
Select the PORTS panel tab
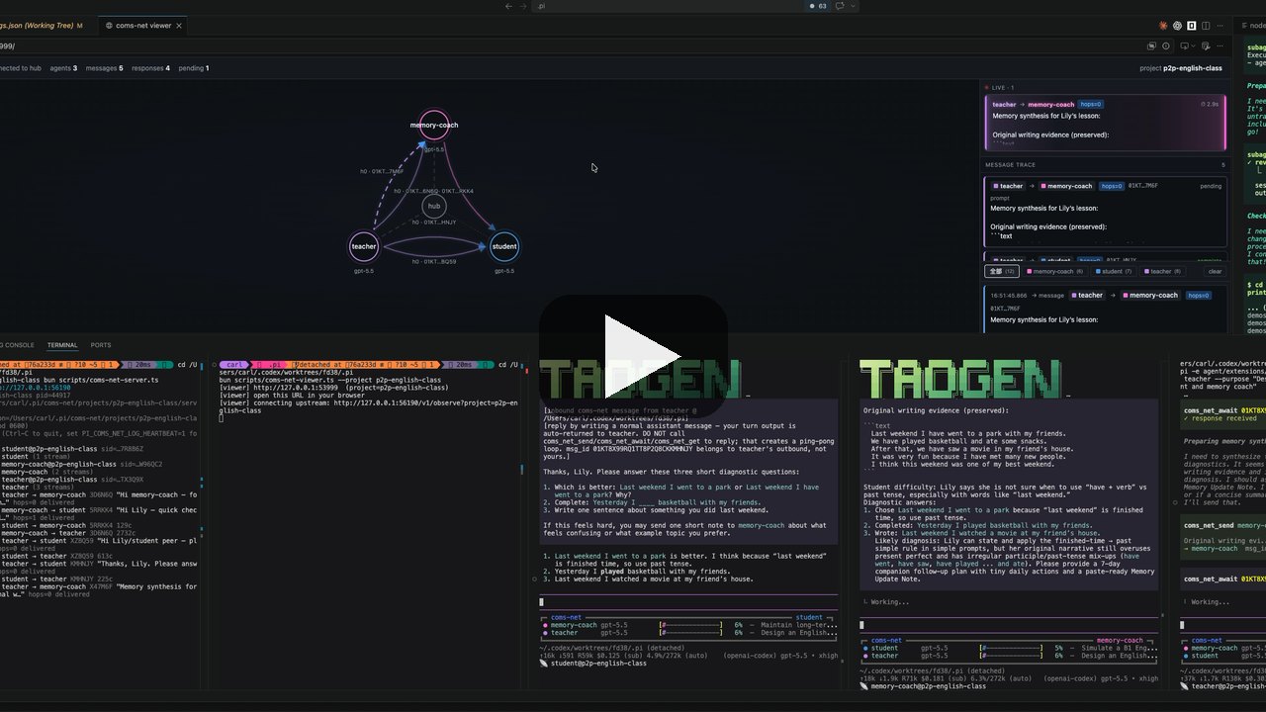pyautogui.click(x=101, y=345)
